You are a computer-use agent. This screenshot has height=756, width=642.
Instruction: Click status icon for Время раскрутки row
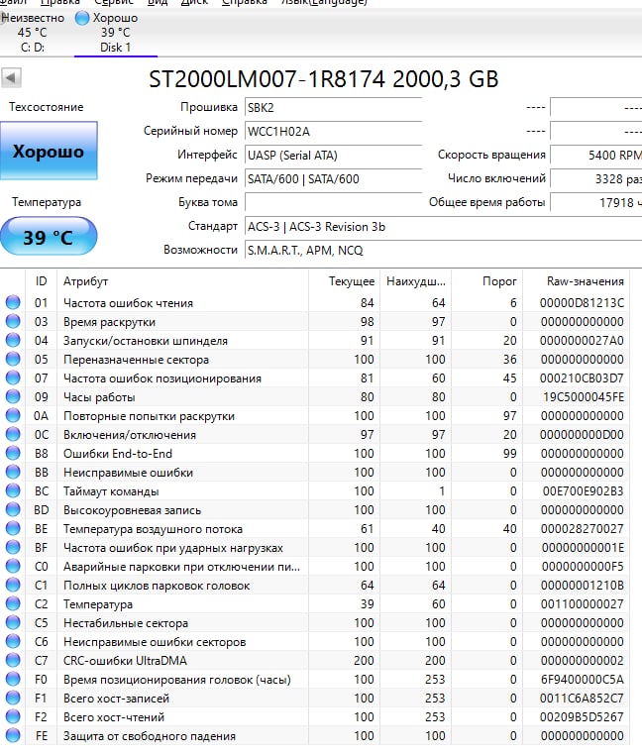13,321
